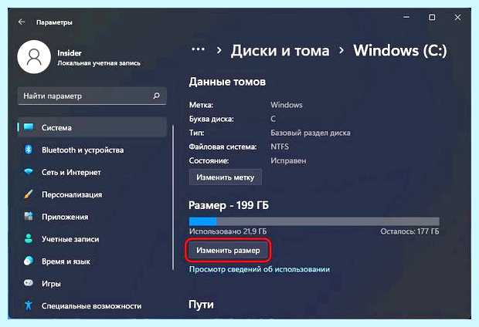
Task: Click the Персонализация brush icon
Action: click(29, 194)
